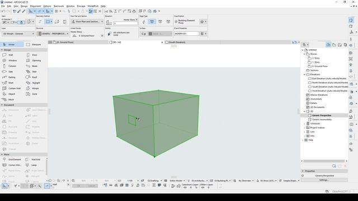Select the Object tool
Viewport: 358px width, 201px height.
[x=12, y=94]
